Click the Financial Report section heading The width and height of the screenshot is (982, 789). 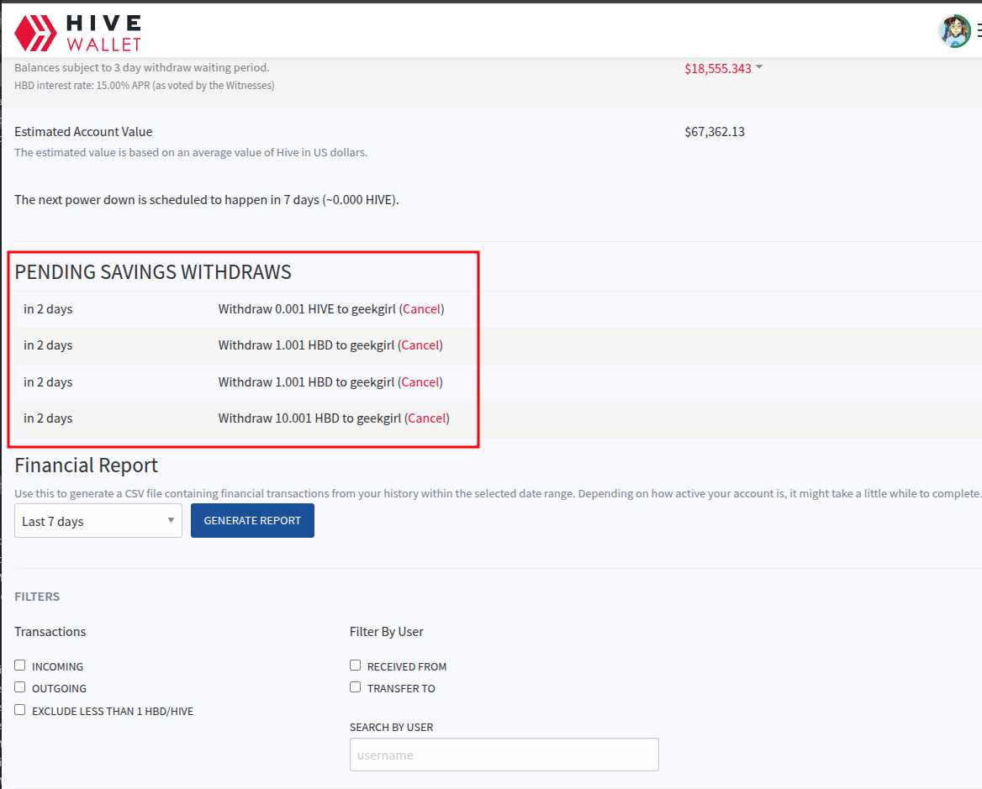(x=87, y=466)
